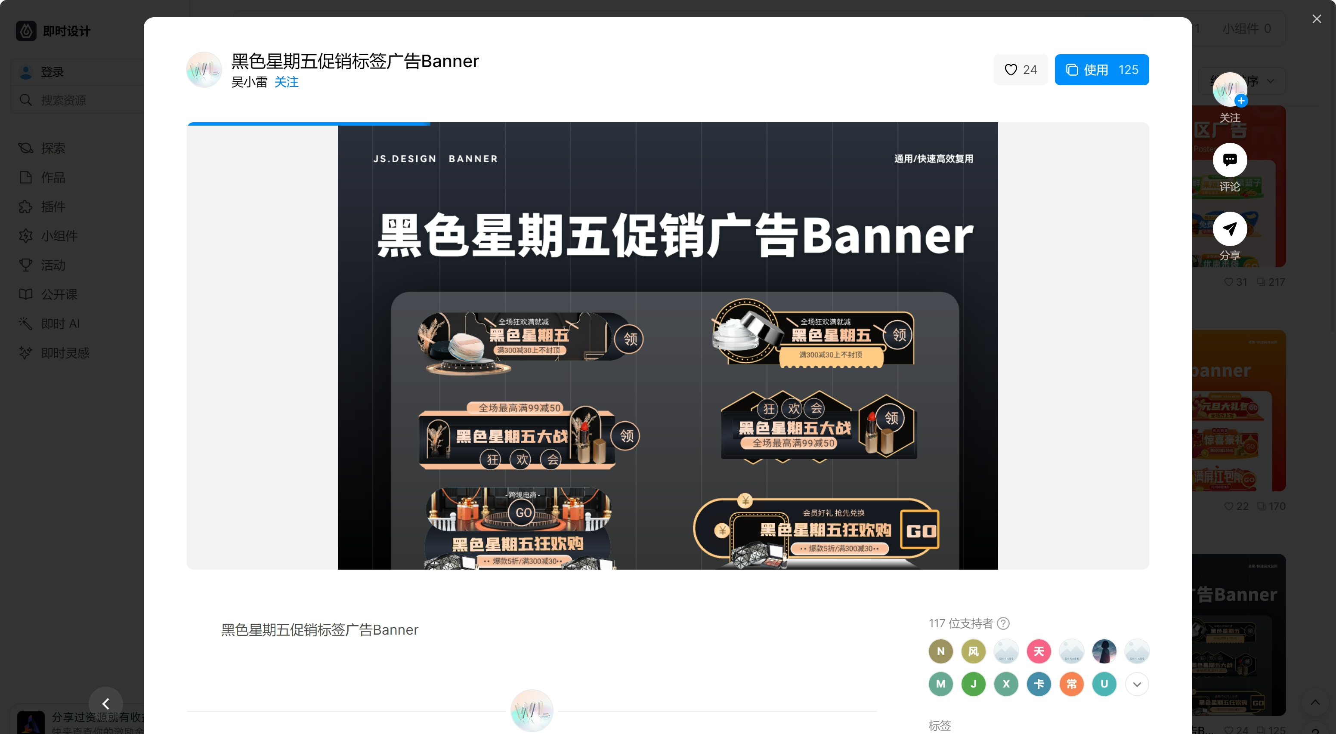Click supporter avatar U
The width and height of the screenshot is (1336, 734).
click(x=1104, y=684)
